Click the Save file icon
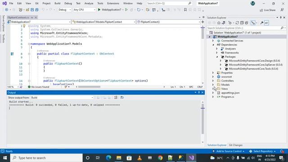The image size is (288, 162). pos(32,10)
